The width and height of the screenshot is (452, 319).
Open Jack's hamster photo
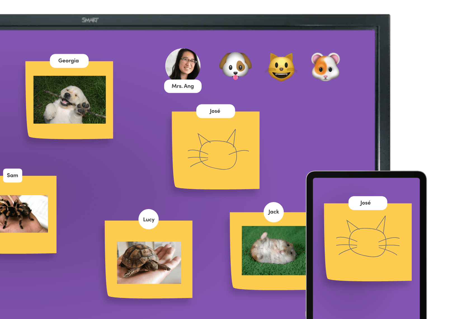point(274,250)
